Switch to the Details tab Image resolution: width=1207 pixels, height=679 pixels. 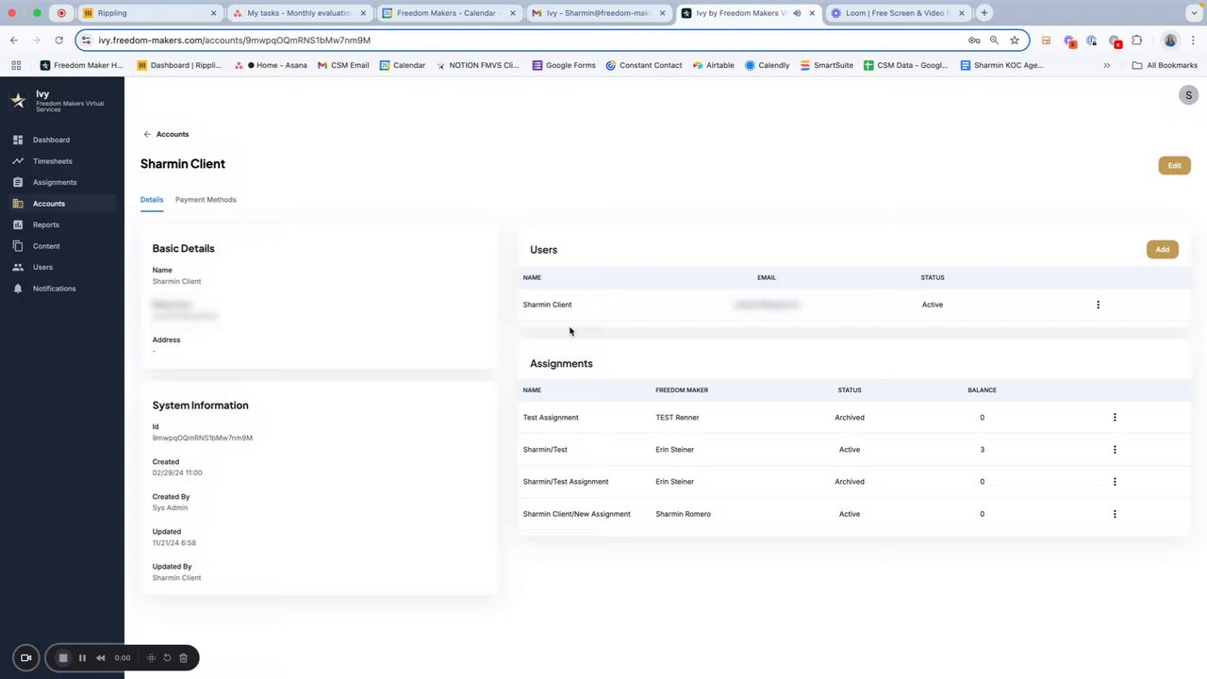click(152, 200)
